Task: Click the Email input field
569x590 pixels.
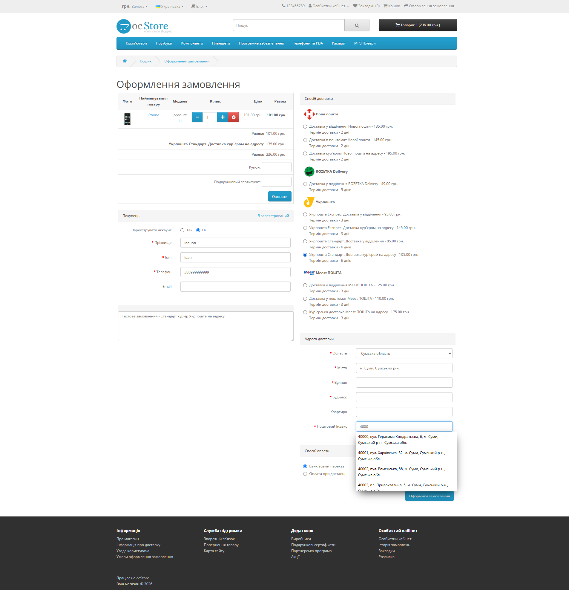Action: tap(235, 287)
